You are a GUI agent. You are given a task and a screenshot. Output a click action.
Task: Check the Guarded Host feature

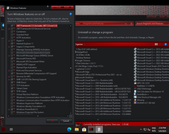click(x=12, y=35)
